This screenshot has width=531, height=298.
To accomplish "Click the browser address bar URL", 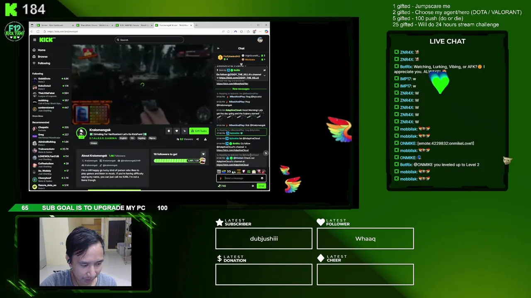I will [63, 31].
